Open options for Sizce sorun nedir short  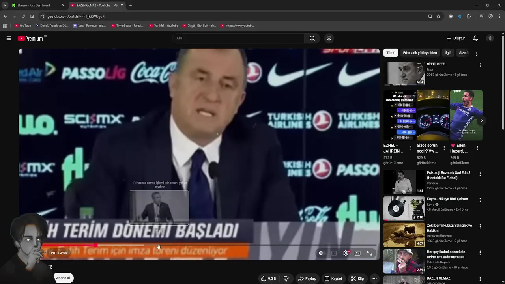coord(444,148)
